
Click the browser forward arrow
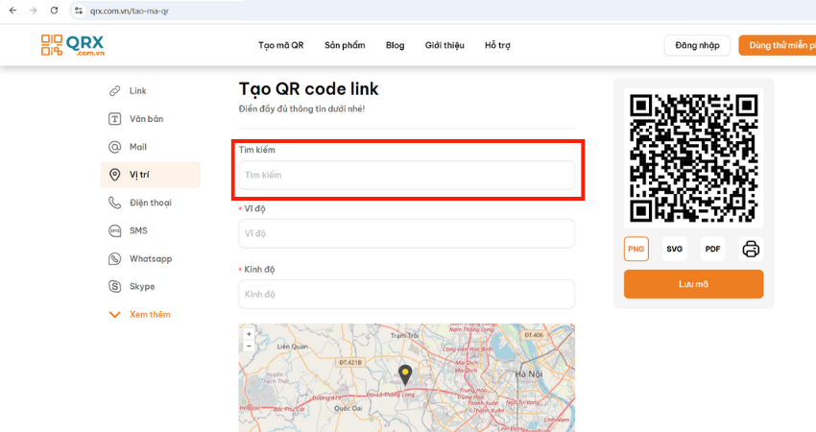click(34, 11)
